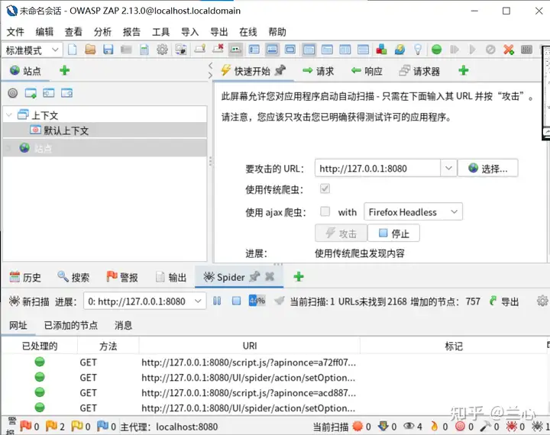Click the 停止 button
The height and width of the screenshot is (435, 550).
pos(393,233)
